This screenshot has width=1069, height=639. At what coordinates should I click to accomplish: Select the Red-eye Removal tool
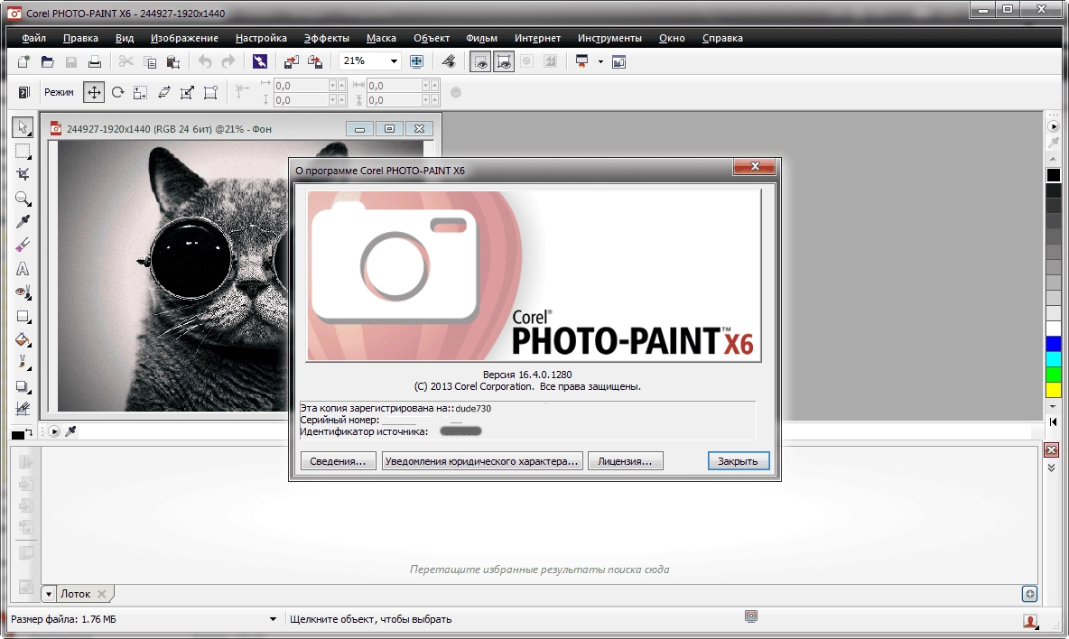pyautogui.click(x=23, y=292)
